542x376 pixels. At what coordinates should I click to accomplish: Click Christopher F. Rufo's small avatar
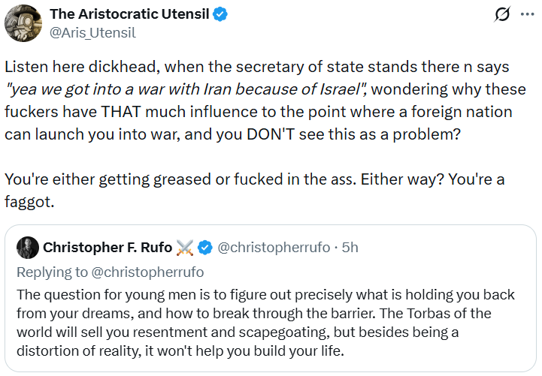(28, 248)
